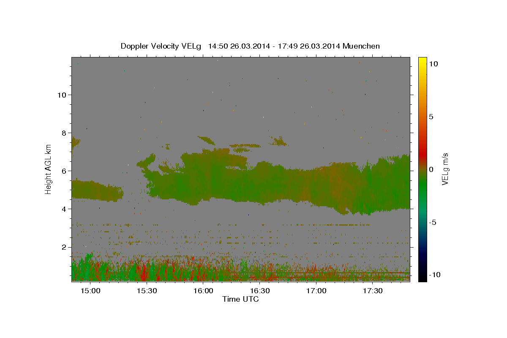Click the 17:00 time tick label
The height and width of the screenshot is (338, 507).
316,291
